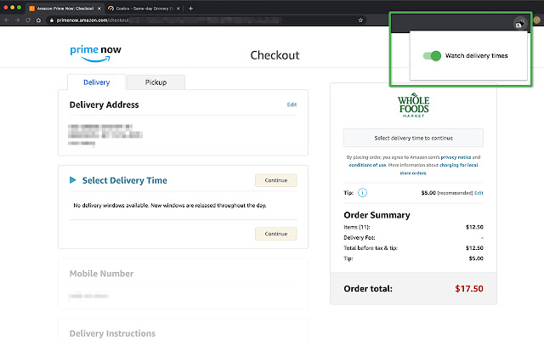This screenshot has width=544, height=340.
Task: Click Select delivery time to continue button
Action: tap(413, 138)
